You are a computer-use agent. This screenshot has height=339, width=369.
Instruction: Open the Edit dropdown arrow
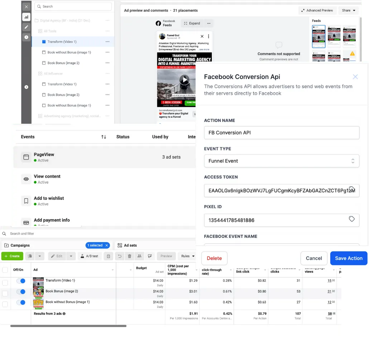click(x=71, y=256)
